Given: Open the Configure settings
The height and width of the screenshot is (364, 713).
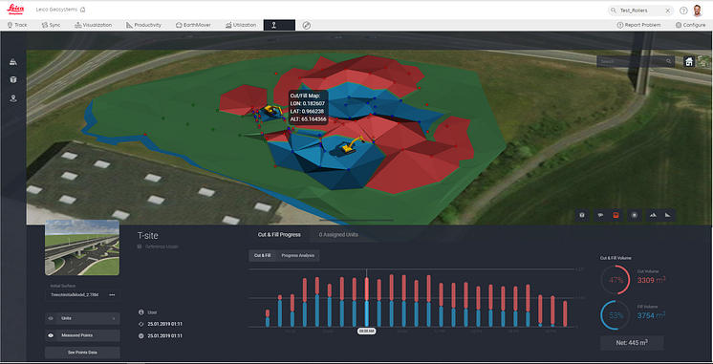Looking at the screenshot, I should tap(690, 25).
